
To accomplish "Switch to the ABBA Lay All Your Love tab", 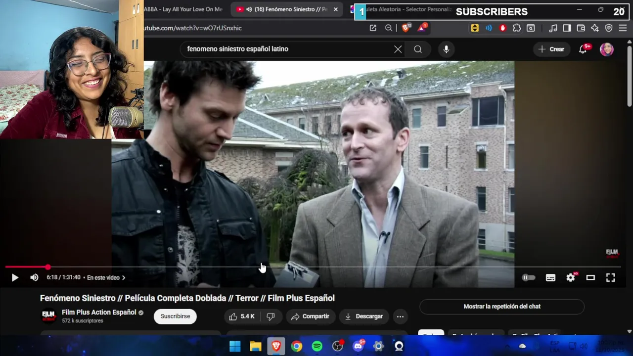I will (x=183, y=9).
